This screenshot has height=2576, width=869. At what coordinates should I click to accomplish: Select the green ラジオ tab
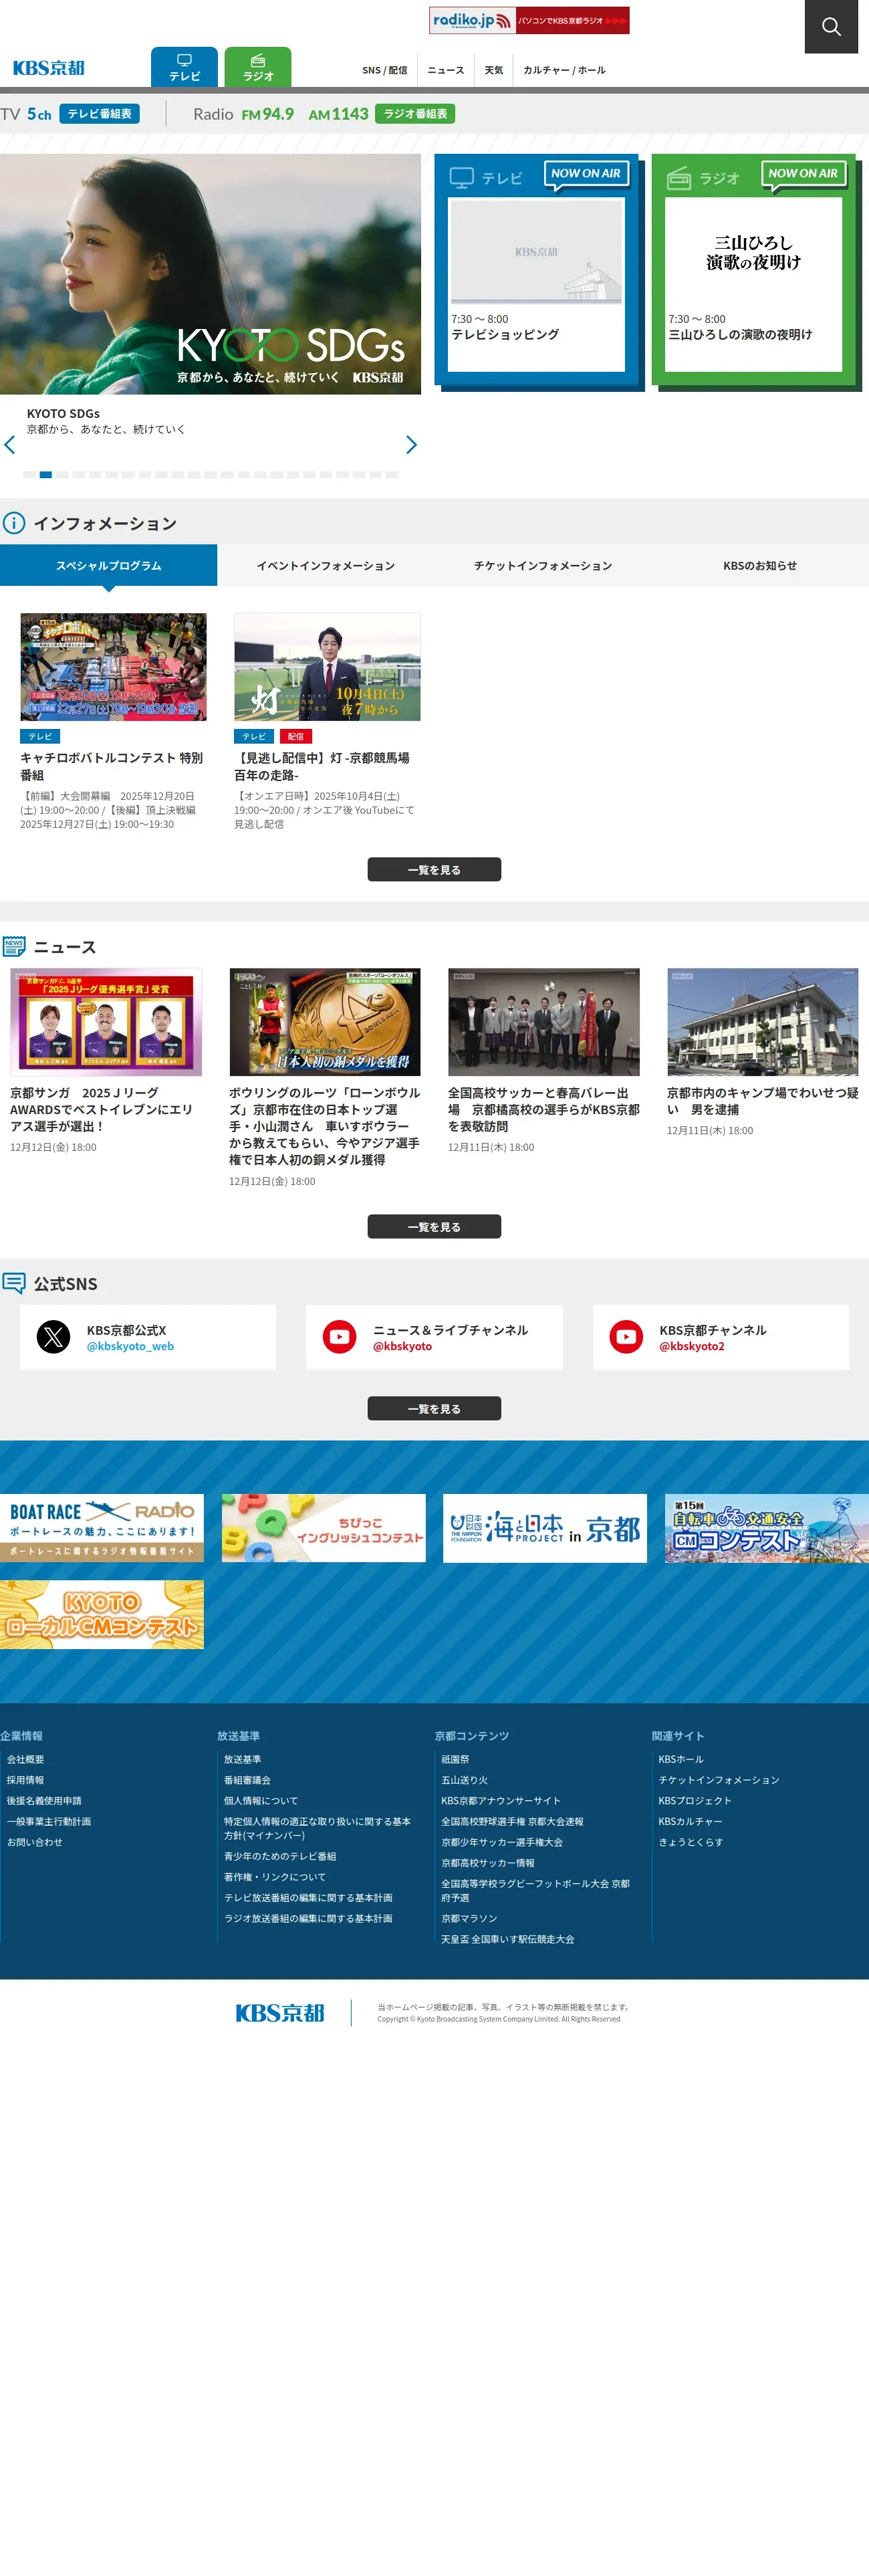[x=258, y=67]
